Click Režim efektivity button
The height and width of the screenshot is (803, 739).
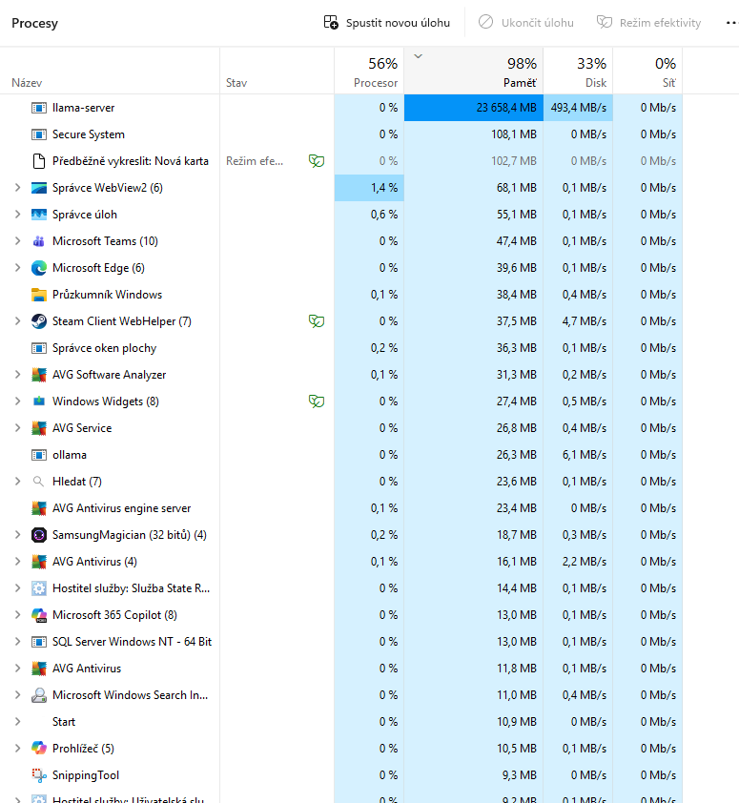[x=648, y=23]
